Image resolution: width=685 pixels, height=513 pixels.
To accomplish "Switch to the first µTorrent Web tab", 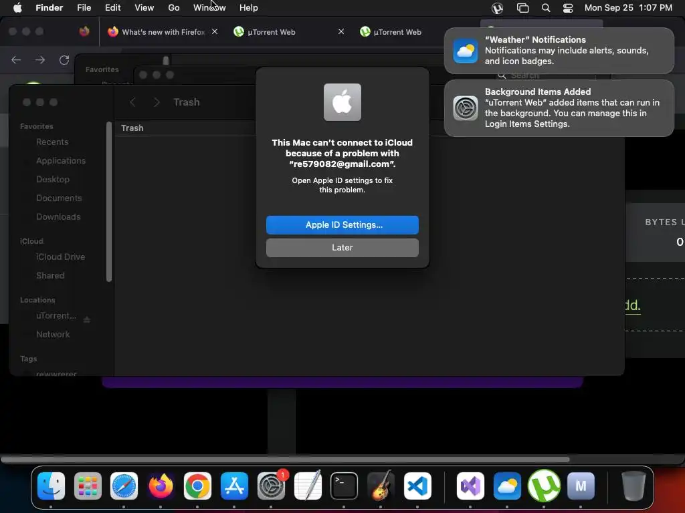I will [288, 32].
